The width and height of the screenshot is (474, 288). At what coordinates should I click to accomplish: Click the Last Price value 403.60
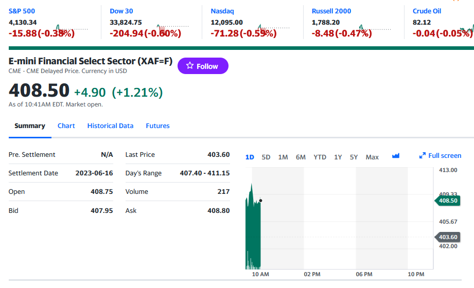click(x=219, y=155)
